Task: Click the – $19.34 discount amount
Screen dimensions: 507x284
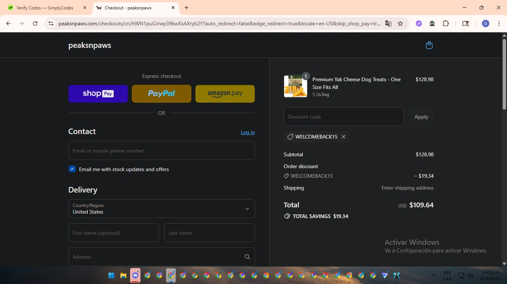Action: pos(424,176)
